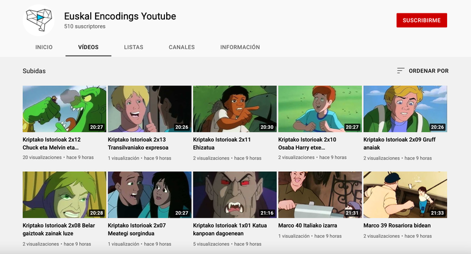Viewport: 471px width, 254px height.
Task: Open the Euskal Encodings channel avatar
Action: 39,20
